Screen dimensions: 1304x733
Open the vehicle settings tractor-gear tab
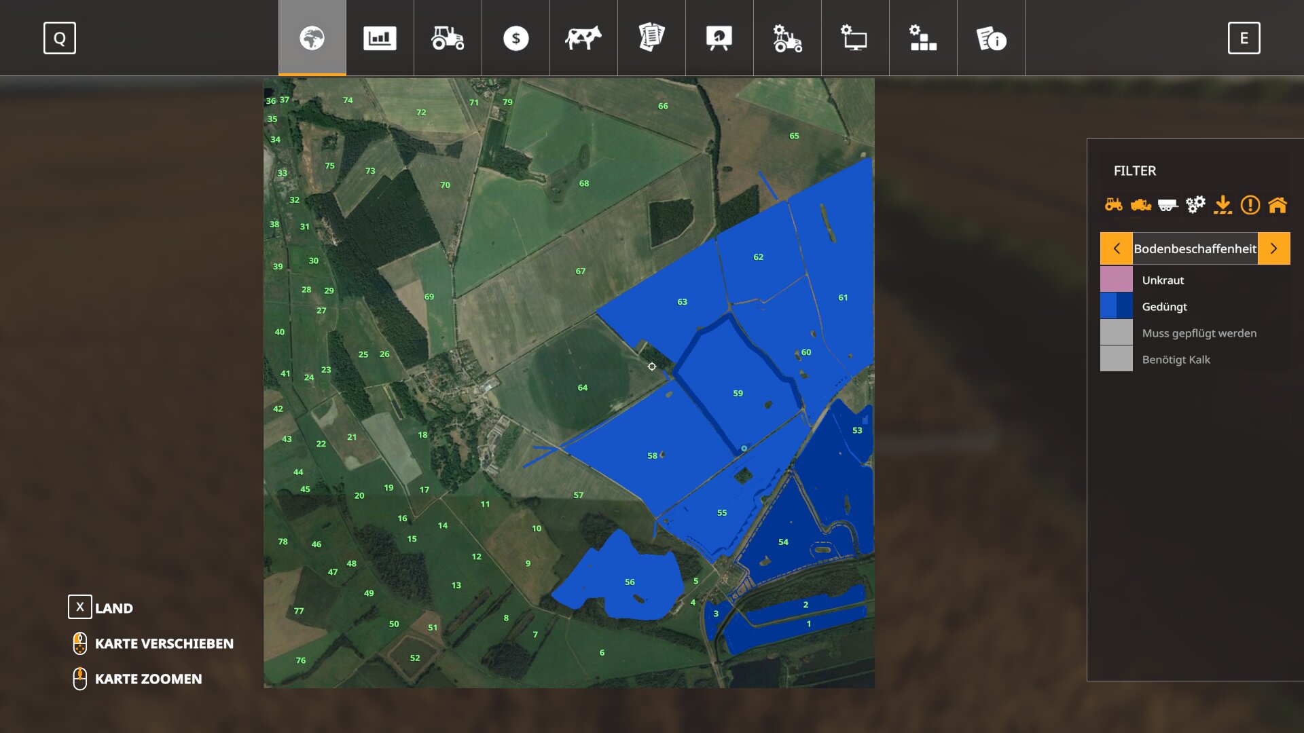787,38
